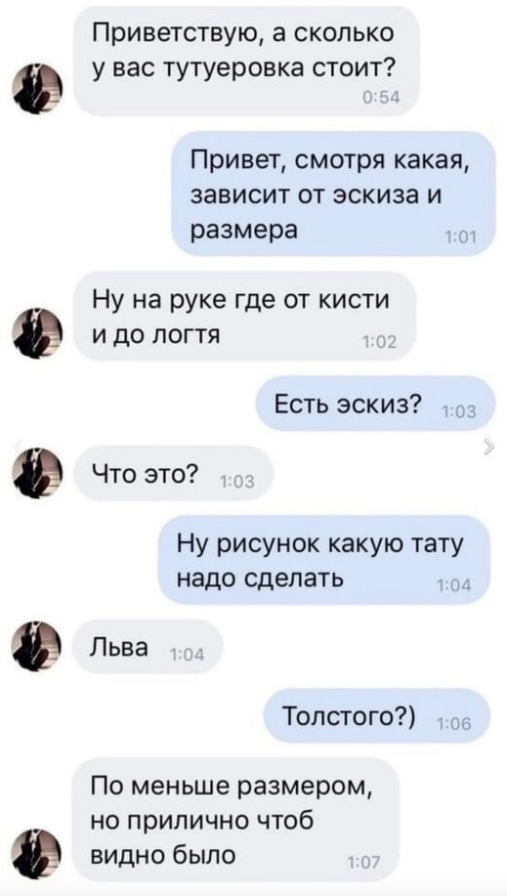Select the 'Ну рисунок какую тату' bubble

pyautogui.click(x=324, y=560)
